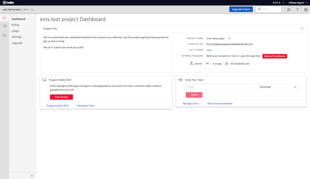Click the Upgrade Project button
The height and width of the screenshot is (179, 310).
[x=241, y=9]
